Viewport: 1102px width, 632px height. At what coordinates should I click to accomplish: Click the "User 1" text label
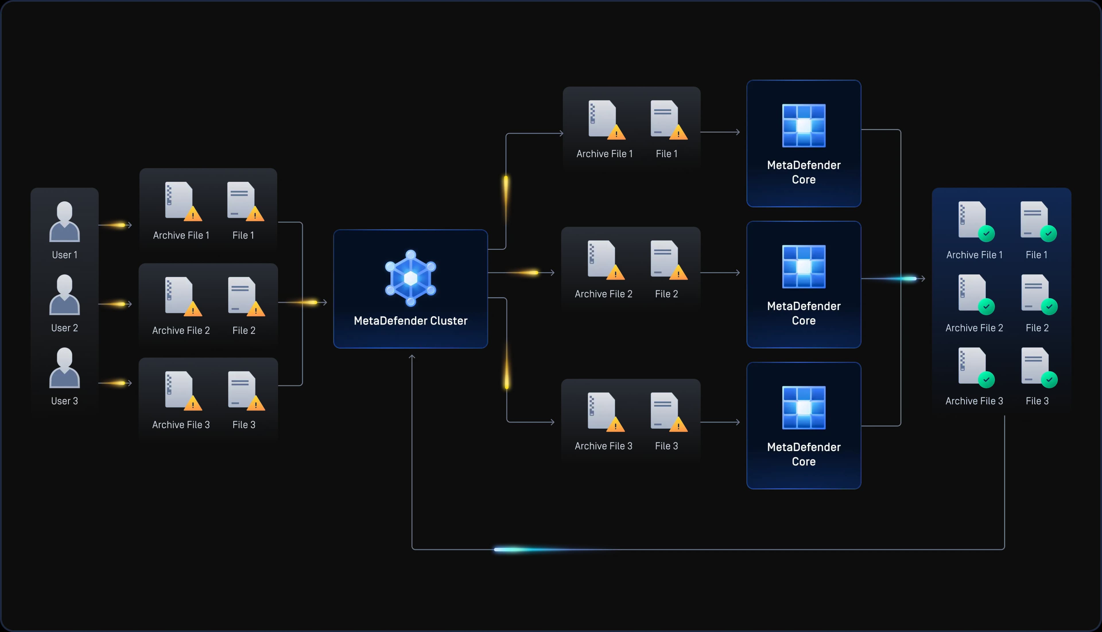coord(65,255)
